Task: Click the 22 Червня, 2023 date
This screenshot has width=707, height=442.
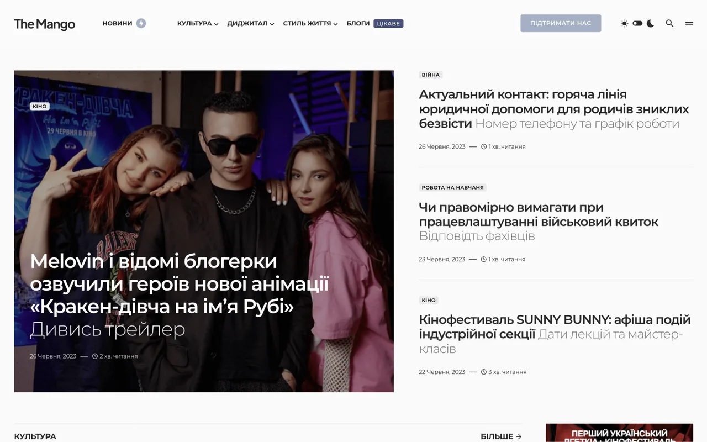Action: pos(442,372)
